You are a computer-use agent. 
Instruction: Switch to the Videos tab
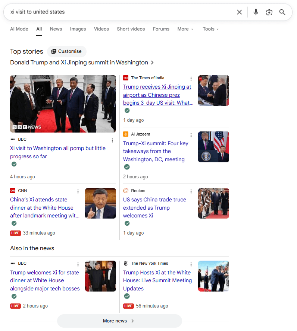pyautogui.click(x=101, y=29)
